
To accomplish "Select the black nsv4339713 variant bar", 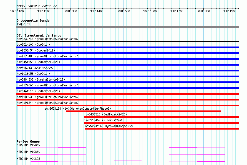I will [x=128, y=42].
